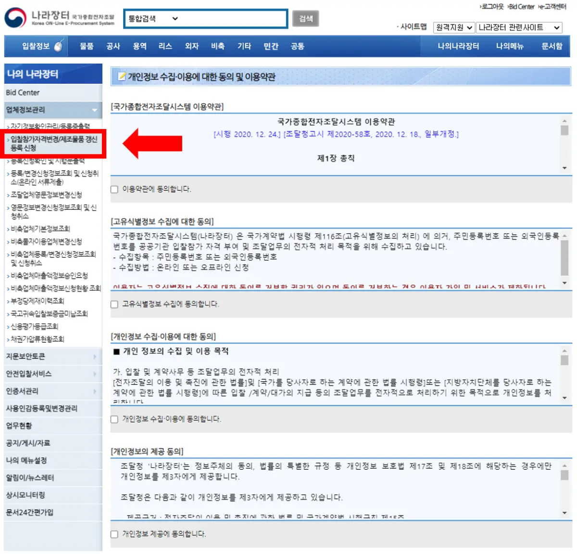577x554 pixels.
Task: Open 공지/게시/자료 in the sidebar
Action: pyautogui.click(x=53, y=443)
